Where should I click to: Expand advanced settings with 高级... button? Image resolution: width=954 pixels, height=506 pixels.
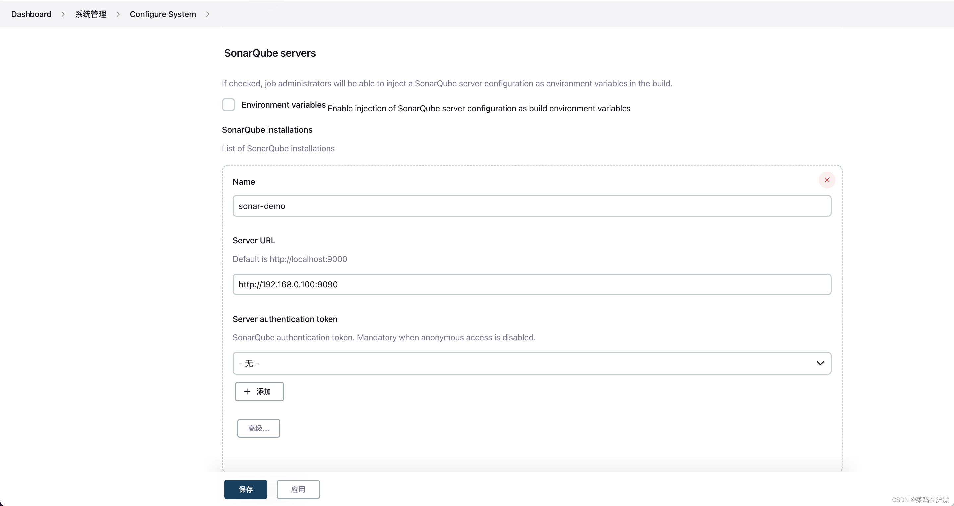coord(259,428)
